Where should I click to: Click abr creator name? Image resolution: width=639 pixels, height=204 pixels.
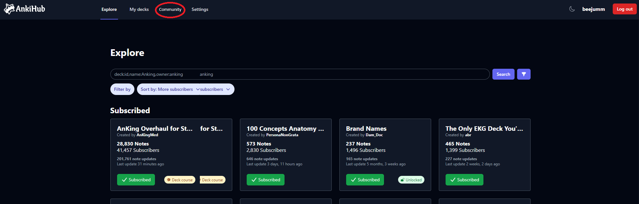pyautogui.click(x=468, y=135)
